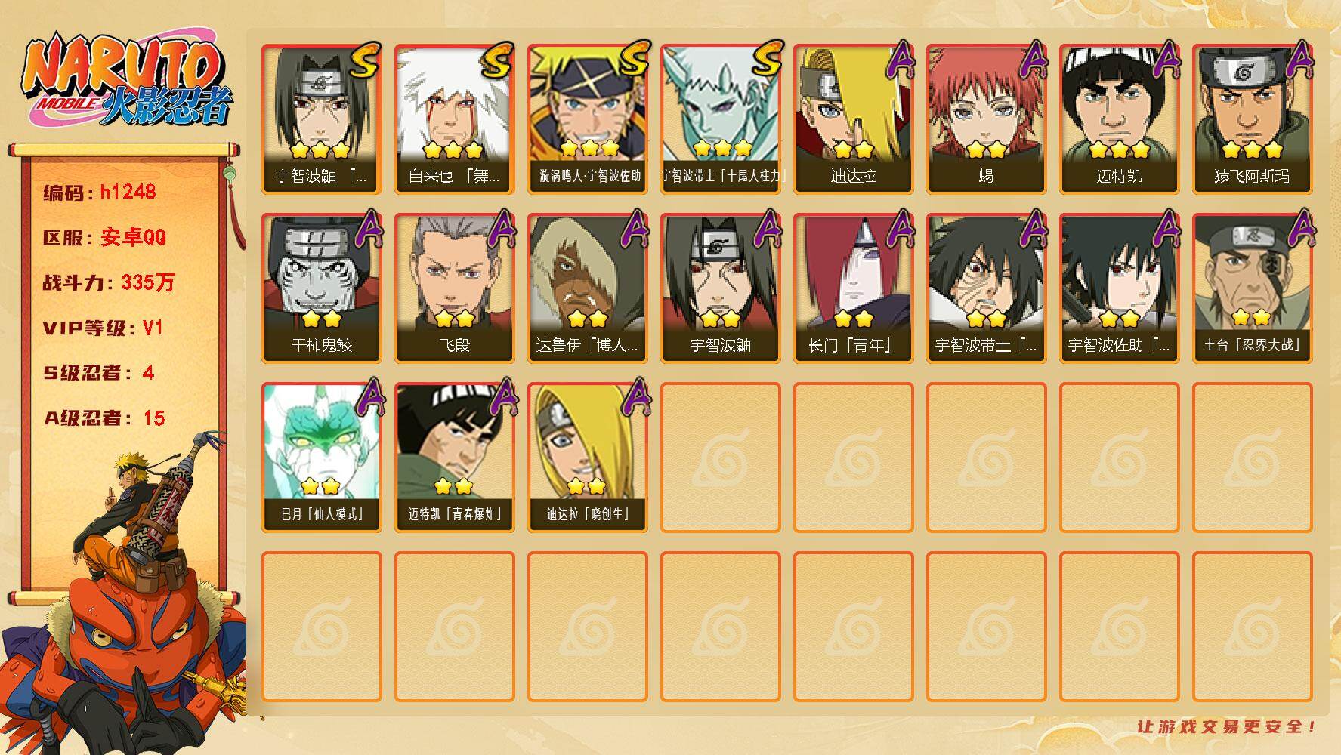Click the 战斗力 335万 stat line
Image resolution: width=1341 pixels, height=755 pixels.
coord(109,282)
